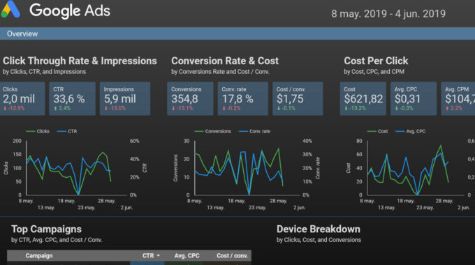
Task: Click the -15.0% change under Impressions
Action: coord(115,108)
